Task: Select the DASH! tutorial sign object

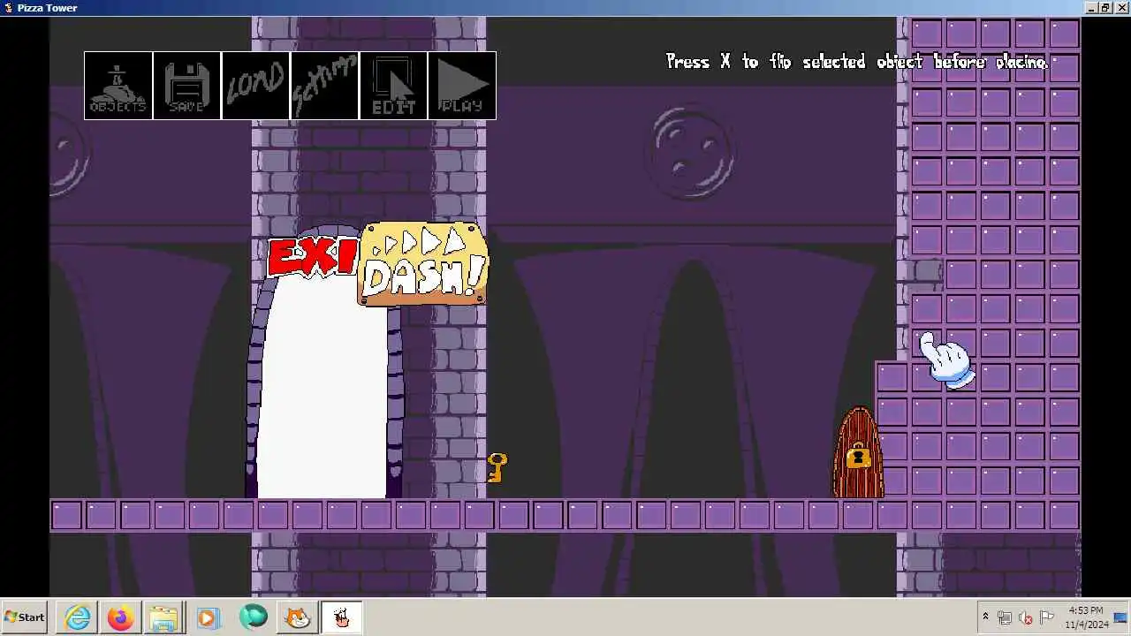Action: (x=422, y=264)
